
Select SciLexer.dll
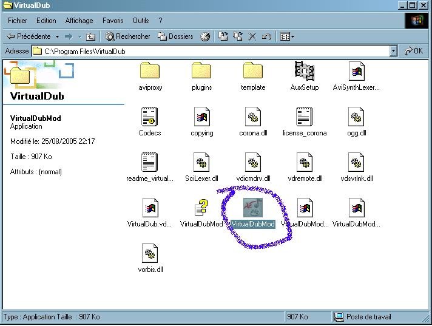[x=201, y=168]
